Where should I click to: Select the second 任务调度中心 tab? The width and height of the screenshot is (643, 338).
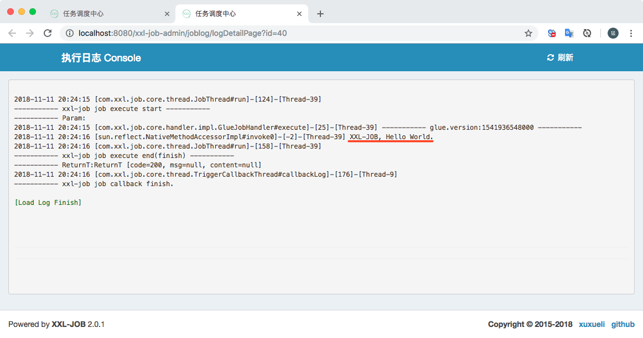click(242, 14)
